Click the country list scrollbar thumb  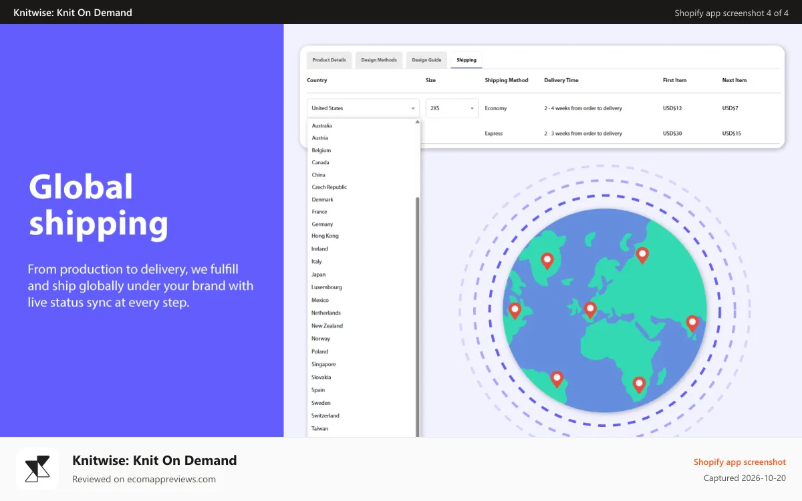tap(418, 317)
